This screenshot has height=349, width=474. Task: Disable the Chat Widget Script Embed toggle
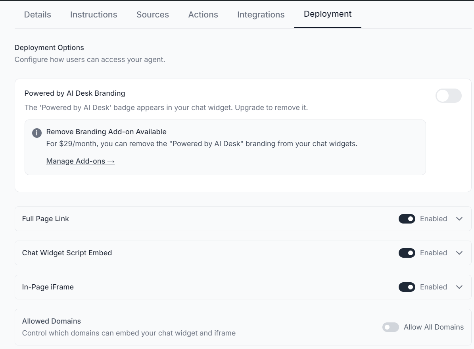(407, 253)
